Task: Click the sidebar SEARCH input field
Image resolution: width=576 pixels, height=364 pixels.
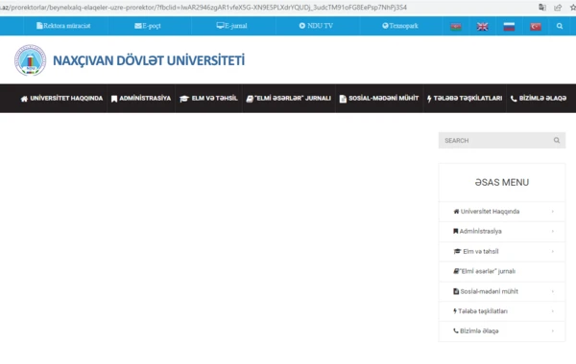Action: [x=502, y=141]
